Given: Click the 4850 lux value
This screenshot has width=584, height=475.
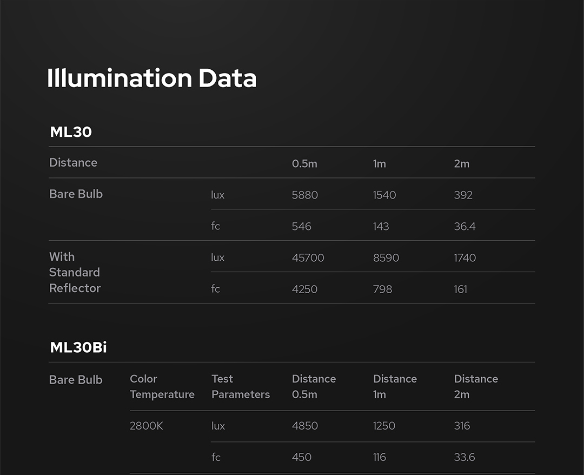Looking at the screenshot, I should point(304,426).
